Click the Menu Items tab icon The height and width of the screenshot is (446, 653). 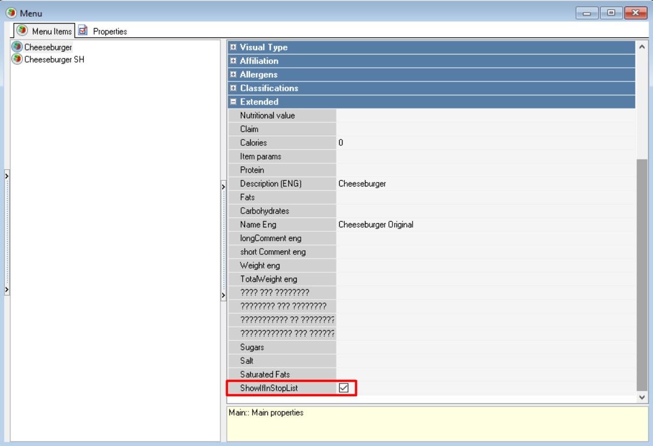(x=22, y=31)
